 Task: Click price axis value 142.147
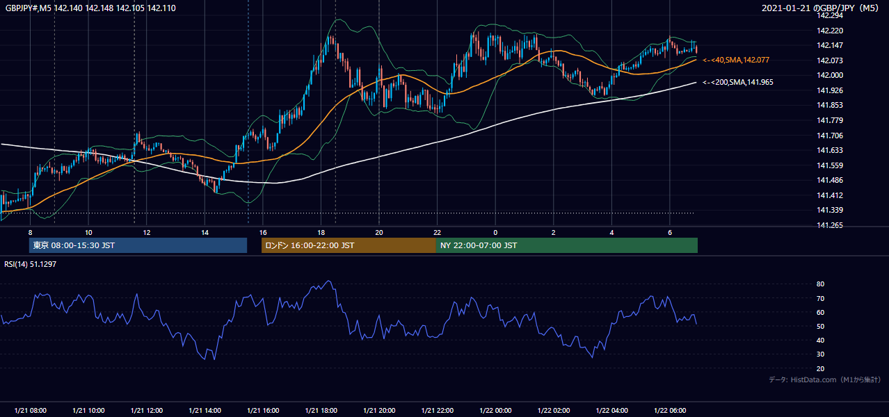[x=830, y=45]
